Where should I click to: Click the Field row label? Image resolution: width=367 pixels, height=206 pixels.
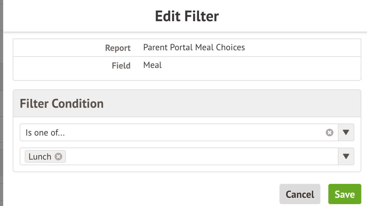coord(121,66)
